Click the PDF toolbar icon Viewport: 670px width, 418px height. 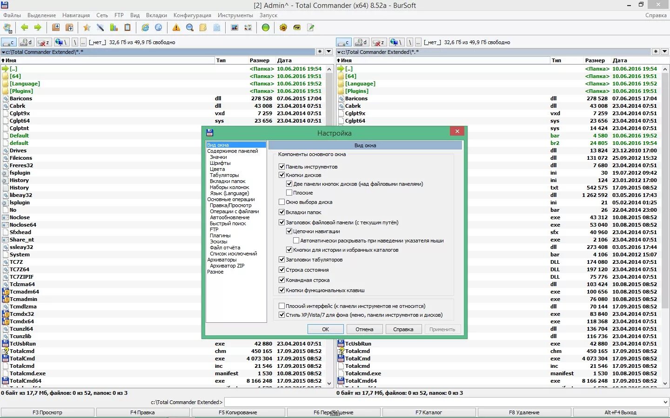click(297, 27)
